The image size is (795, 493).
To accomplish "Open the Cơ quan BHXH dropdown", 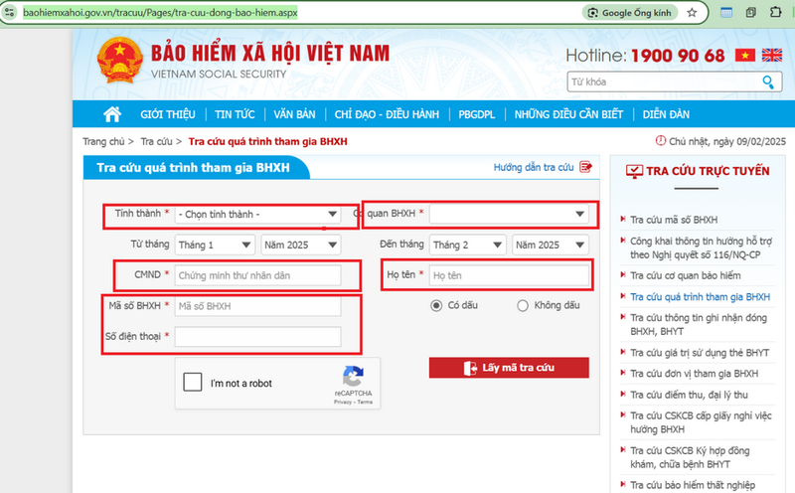I will tap(509, 214).
